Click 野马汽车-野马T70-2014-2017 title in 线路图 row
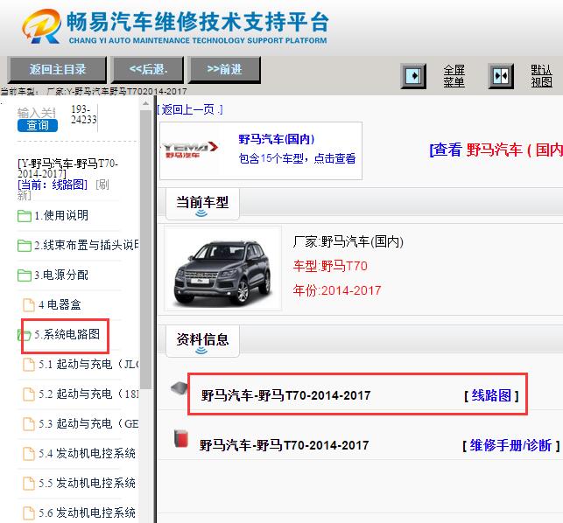The image size is (563, 523). click(285, 395)
